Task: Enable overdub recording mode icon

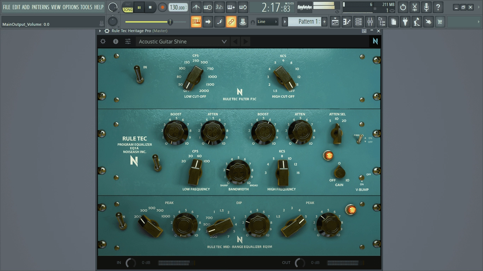Action: point(231,7)
